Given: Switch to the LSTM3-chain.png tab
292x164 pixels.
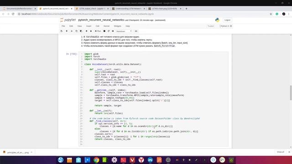Looking at the screenshot, I should [x=165, y=9].
